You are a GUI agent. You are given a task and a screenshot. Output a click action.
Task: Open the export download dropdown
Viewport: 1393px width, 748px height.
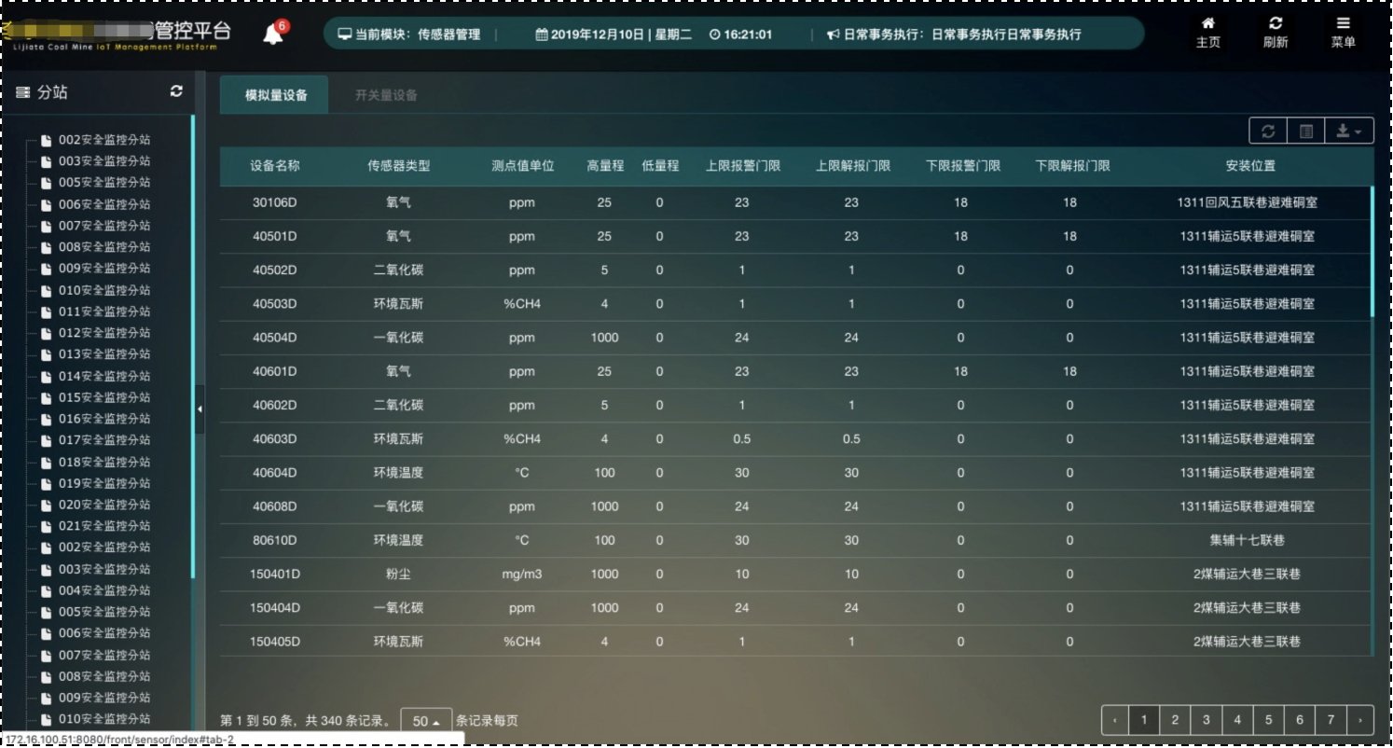1348,132
